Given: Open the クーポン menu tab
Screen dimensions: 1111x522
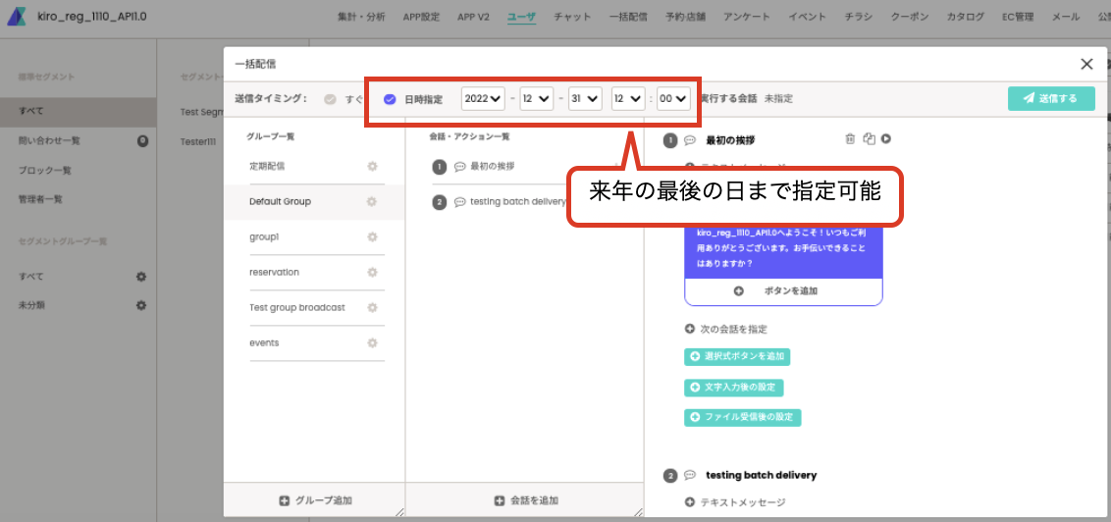Looking at the screenshot, I should tap(910, 17).
